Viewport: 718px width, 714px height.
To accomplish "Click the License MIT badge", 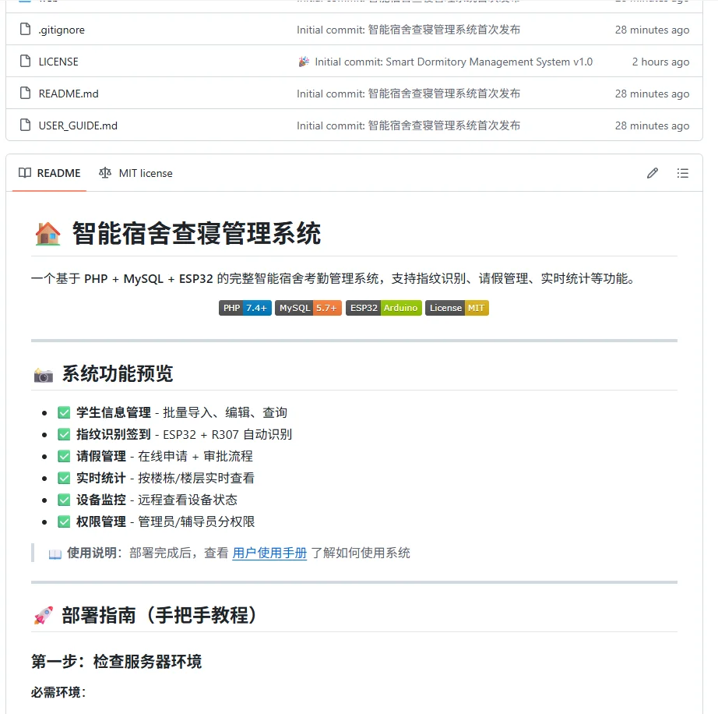I will [x=457, y=308].
